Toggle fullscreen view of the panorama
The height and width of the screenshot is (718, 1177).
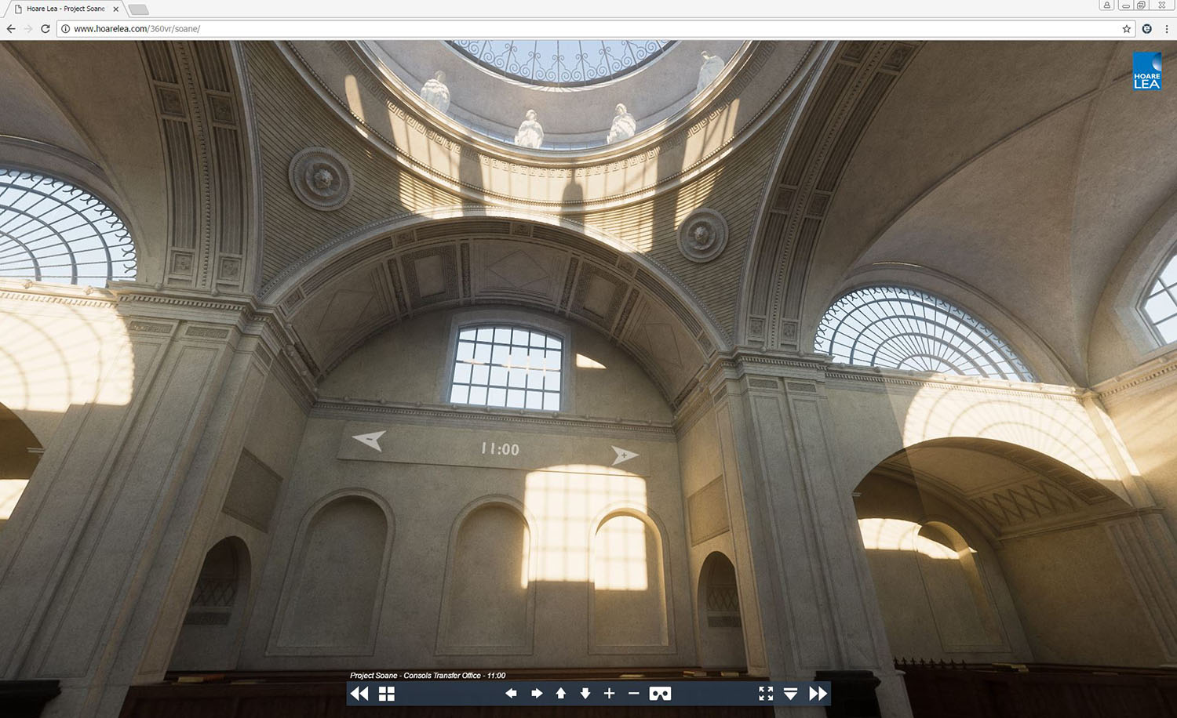tap(766, 694)
